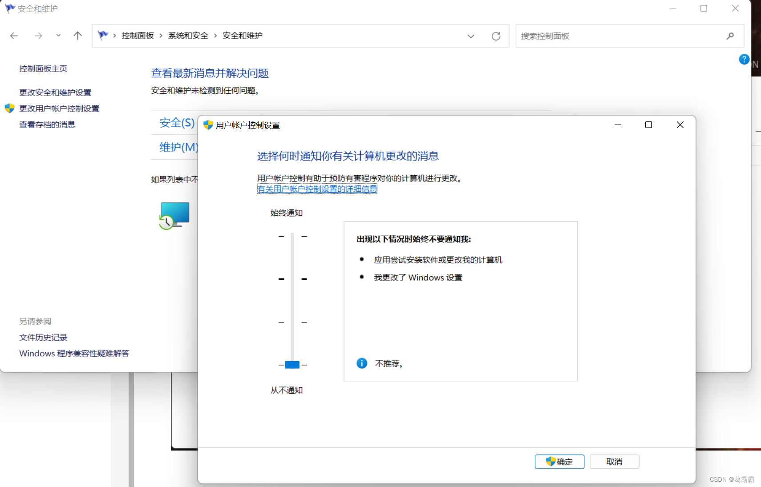This screenshot has height=487, width=761.
Task: Click 控制面板 breadcrumb in address bar
Action: tap(138, 36)
